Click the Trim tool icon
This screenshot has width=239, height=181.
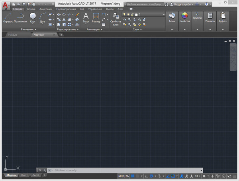[x=69, y=14]
